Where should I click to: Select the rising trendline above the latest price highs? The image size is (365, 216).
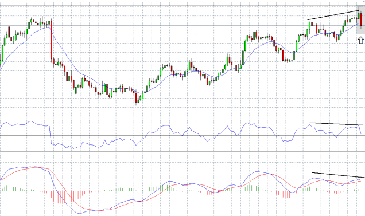click(x=333, y=15)
